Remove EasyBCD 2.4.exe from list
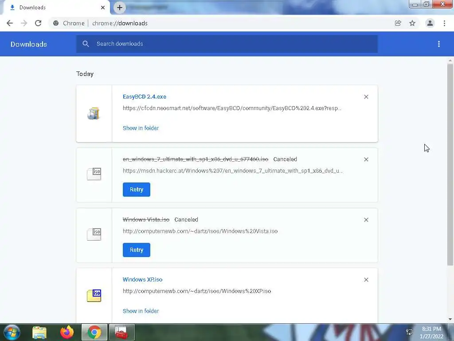This screenshot has width=454, height=341. click(x=366, y=97)
